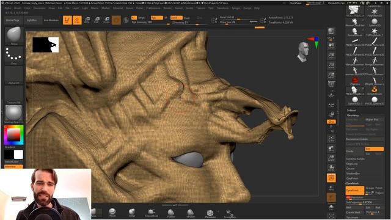
Task: Toggle Draw mode button
Action: pyautogui.click(x=77, y=20)
